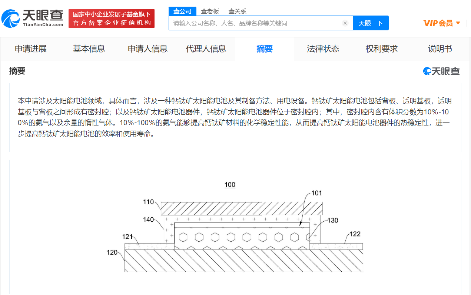Check the 代理人信息 tab
The image size is (471, 295).
click(x=206, y=49)
